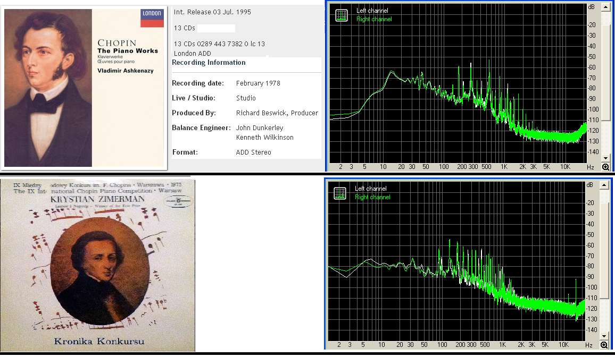Open the Chopin Piano Works album cover

[84, 88]
